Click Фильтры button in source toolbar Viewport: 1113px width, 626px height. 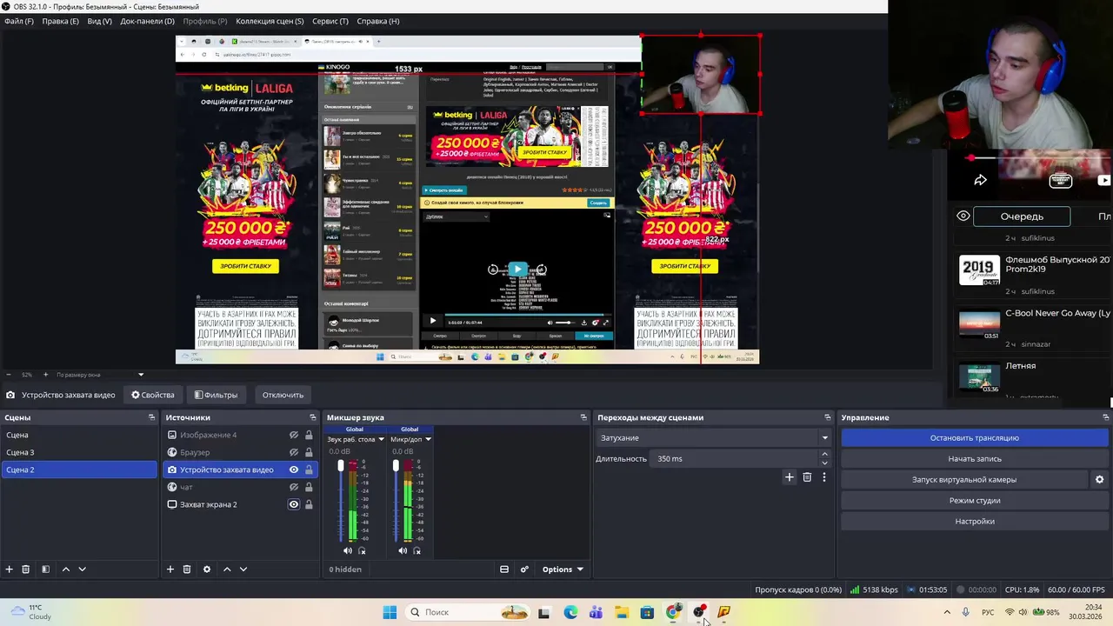(x=216, y=395)
